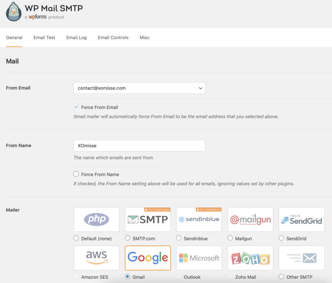
Task: Click the WP Mail SMTP pigeon logo
Action: coord(14,12)
